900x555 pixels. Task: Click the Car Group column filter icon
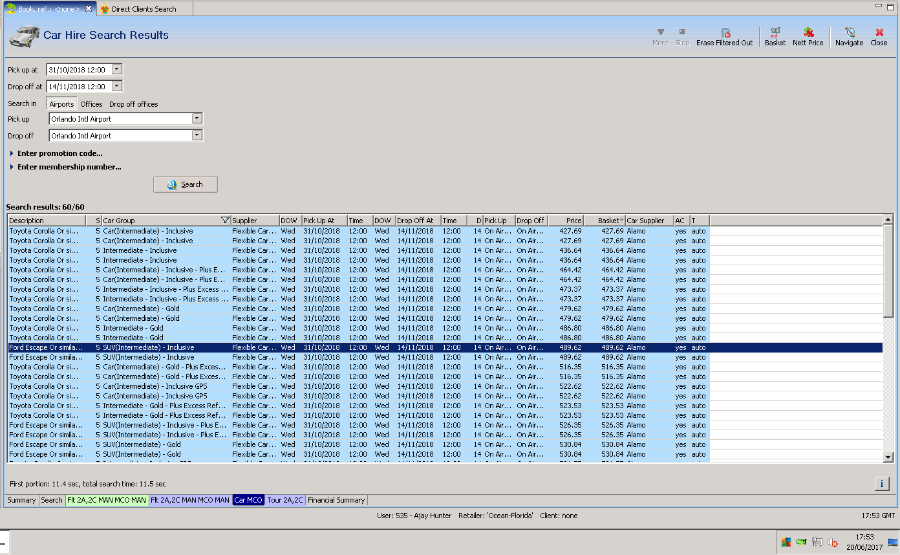click(225, 221)
